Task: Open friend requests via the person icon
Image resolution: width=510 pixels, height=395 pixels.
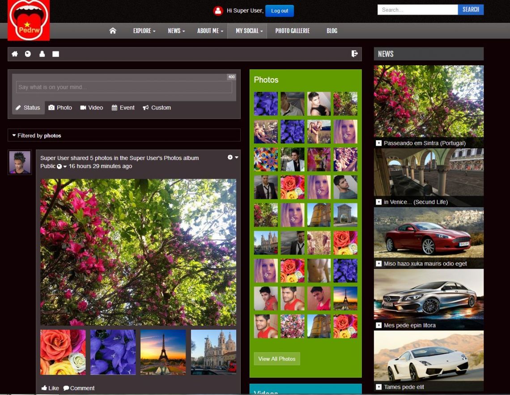Action: pyautogui.click(x=42, y=54)
